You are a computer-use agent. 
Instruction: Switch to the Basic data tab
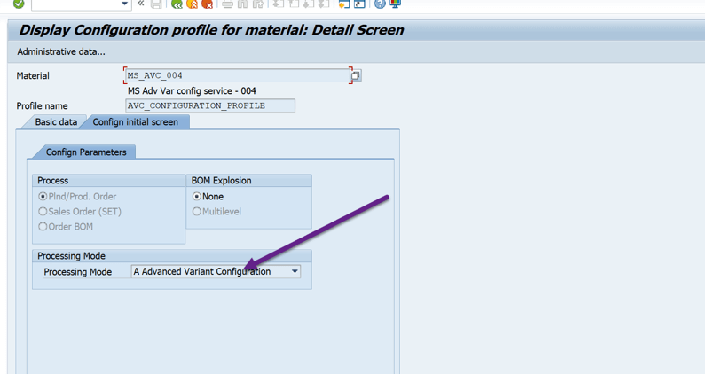point(56,122)
